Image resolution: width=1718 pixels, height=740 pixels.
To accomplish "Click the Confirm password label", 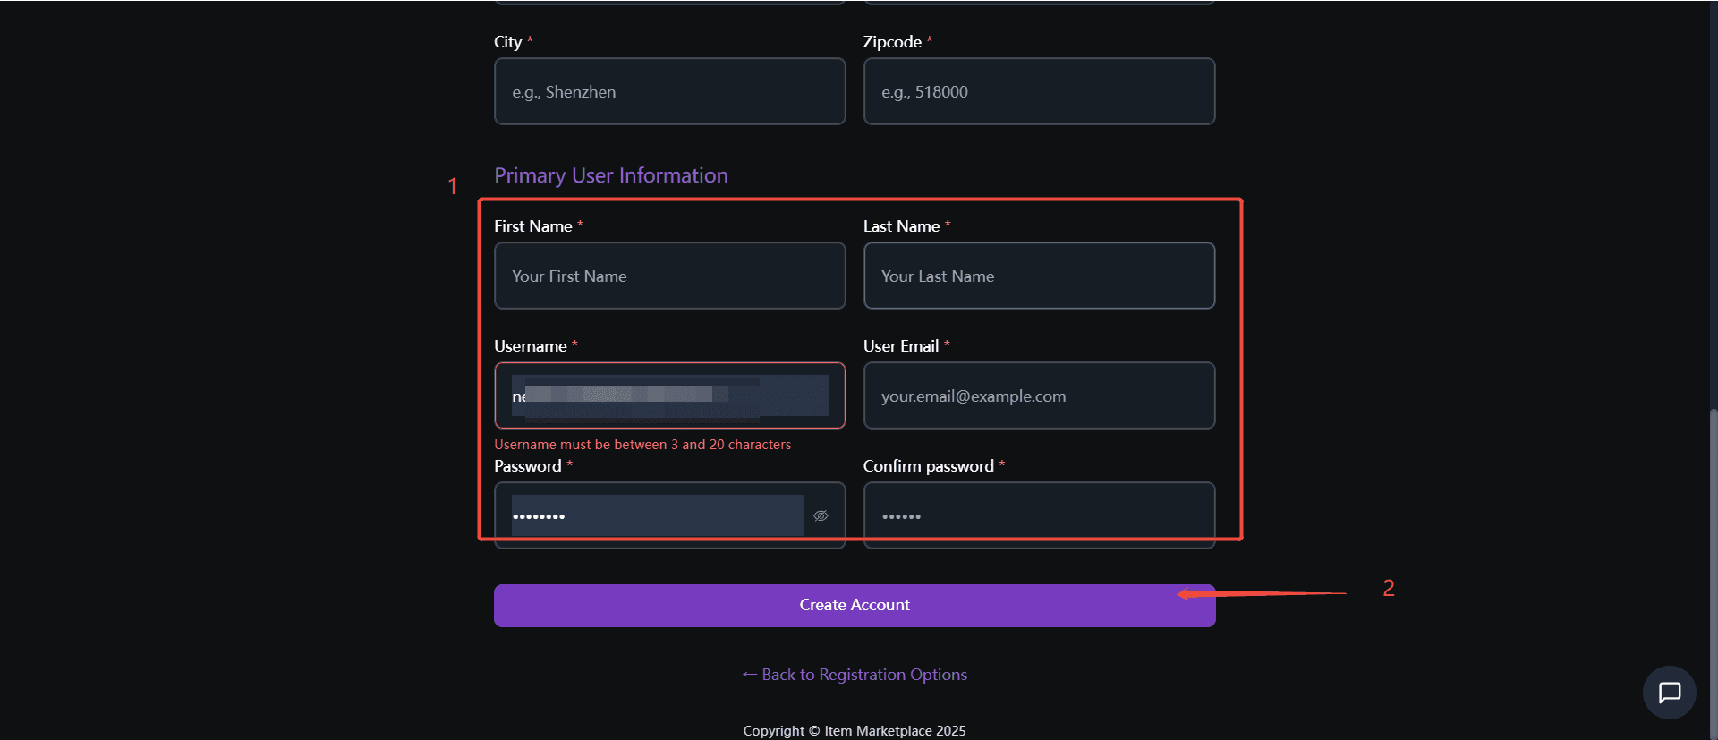I will pyautogui.click(x=928, y=466).
